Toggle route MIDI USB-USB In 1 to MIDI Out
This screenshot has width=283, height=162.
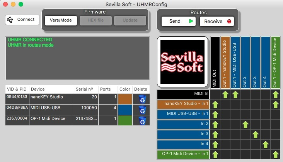[x=215, y=115]
